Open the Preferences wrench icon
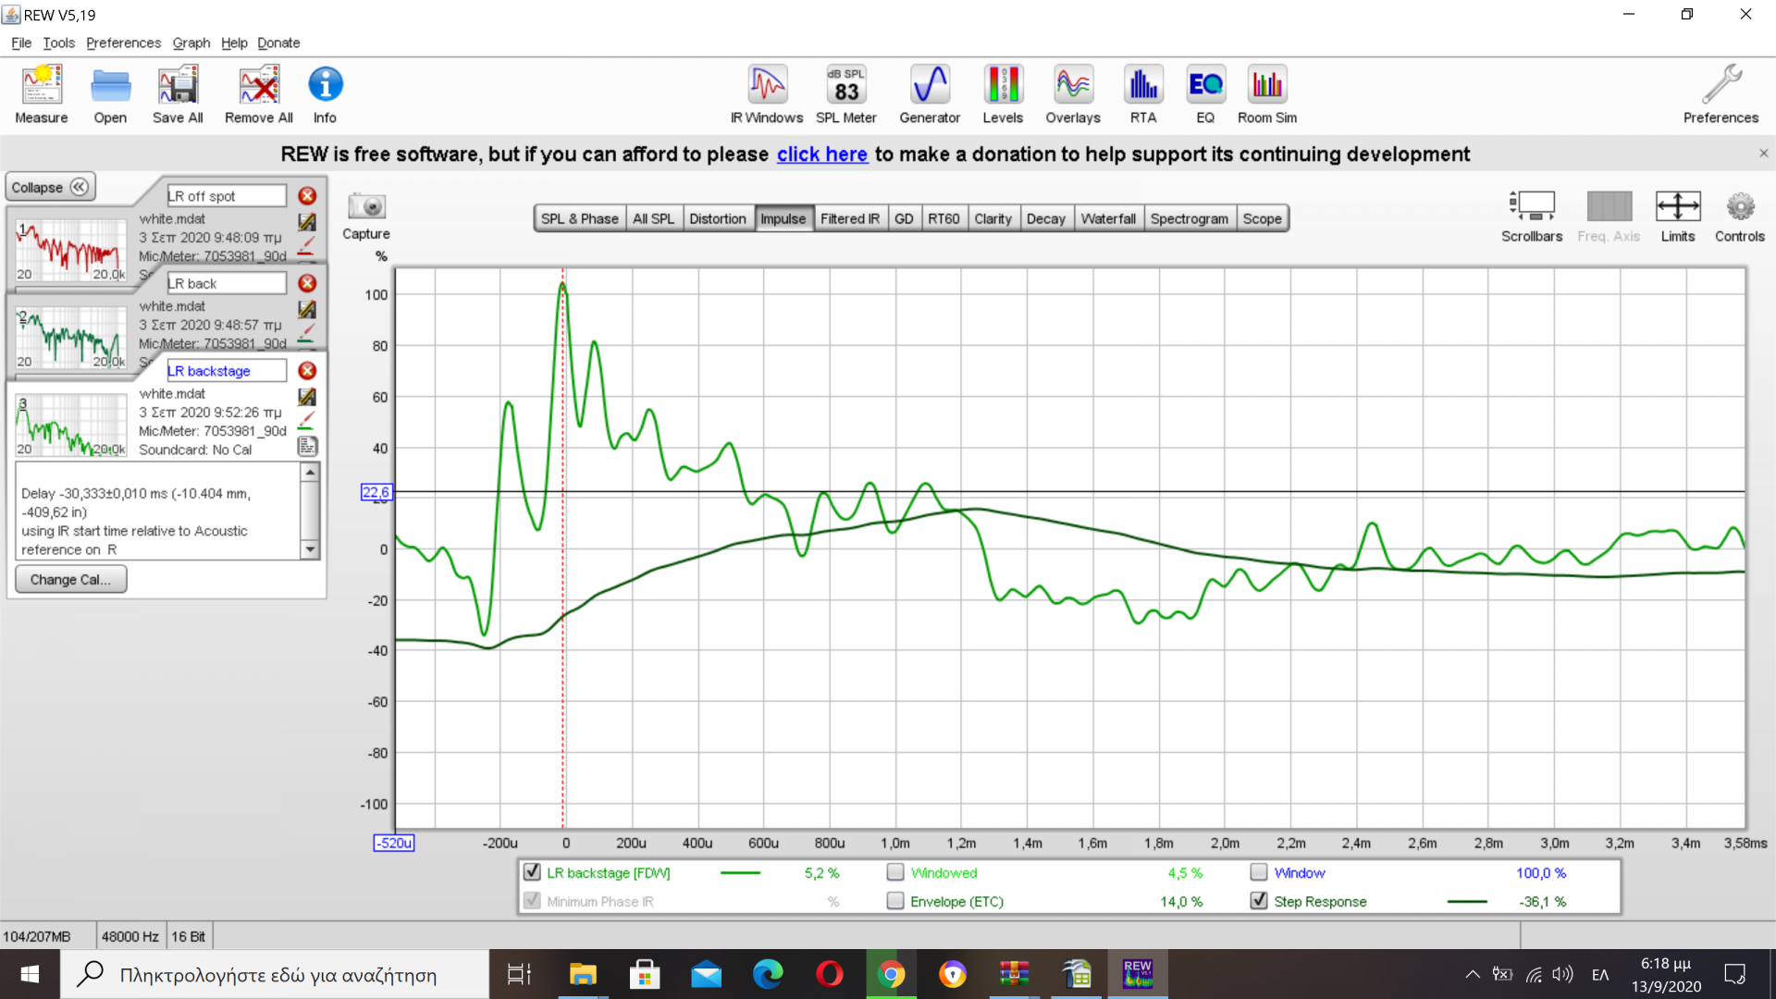 pos(1720,94)
